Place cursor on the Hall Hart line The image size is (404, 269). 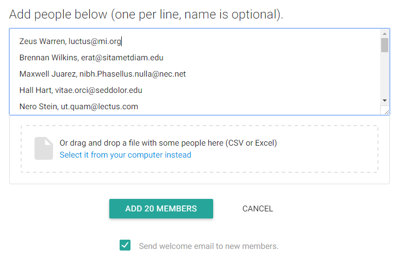(80, 90)
